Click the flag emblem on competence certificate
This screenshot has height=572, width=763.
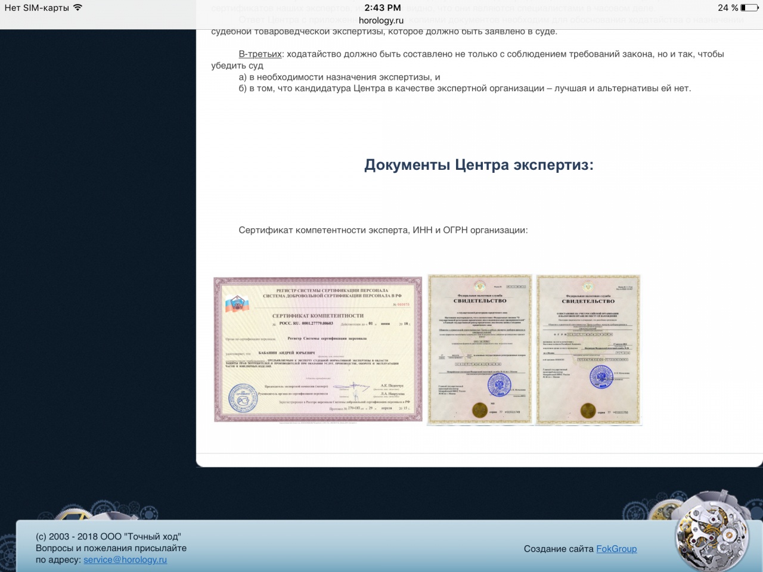(235, 304)
